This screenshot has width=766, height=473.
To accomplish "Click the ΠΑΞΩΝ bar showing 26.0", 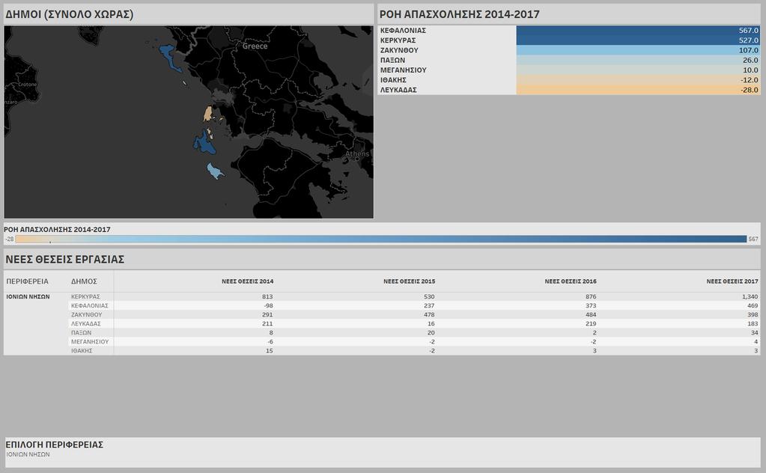I will 638,60.
